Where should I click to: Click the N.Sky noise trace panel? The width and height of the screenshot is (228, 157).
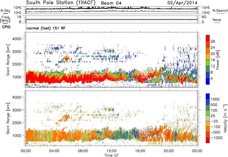click(x=111, y=10)
